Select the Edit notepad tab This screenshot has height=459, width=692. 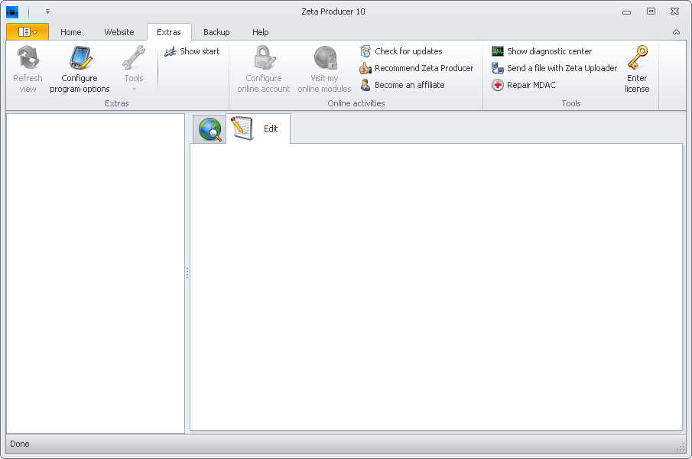tap(258, 129)
